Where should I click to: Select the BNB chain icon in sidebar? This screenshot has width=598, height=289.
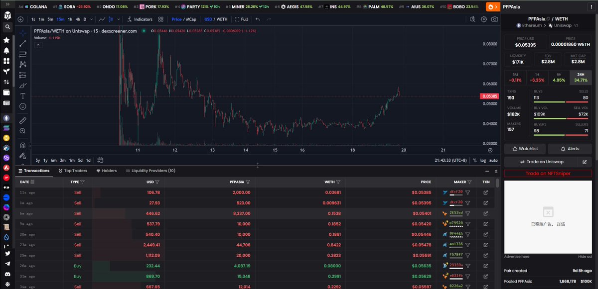[6, 138]
